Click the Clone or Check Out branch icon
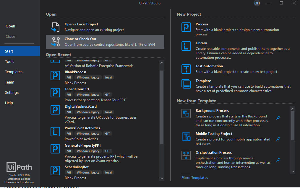The image size is (300, 188). (56, 42)
